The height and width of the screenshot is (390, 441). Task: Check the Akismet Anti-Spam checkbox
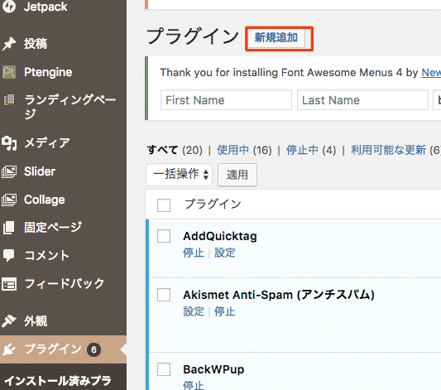(x=164, y=295)
